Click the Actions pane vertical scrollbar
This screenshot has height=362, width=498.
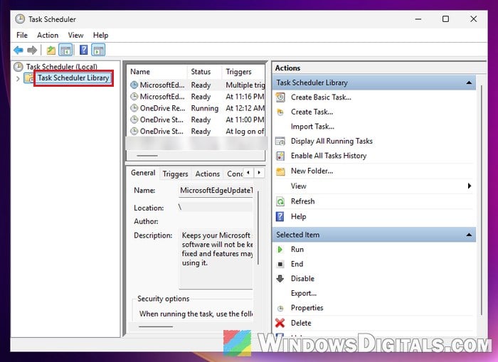482,200
